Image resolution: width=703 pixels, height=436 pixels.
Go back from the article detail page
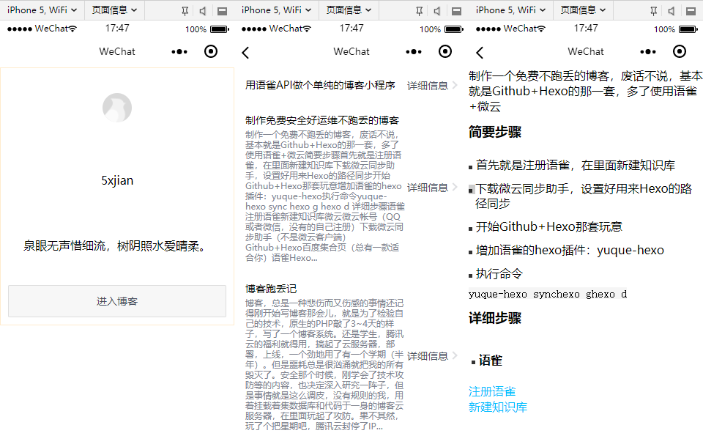click(480, 53)
